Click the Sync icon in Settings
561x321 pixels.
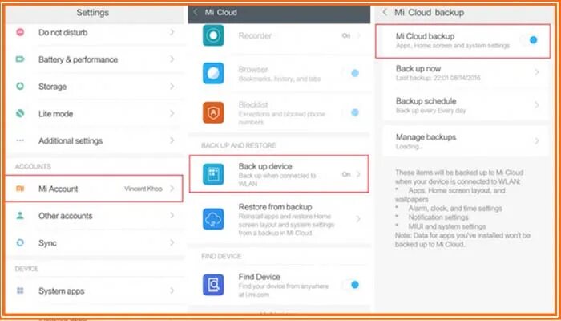[x=20, y=243]
